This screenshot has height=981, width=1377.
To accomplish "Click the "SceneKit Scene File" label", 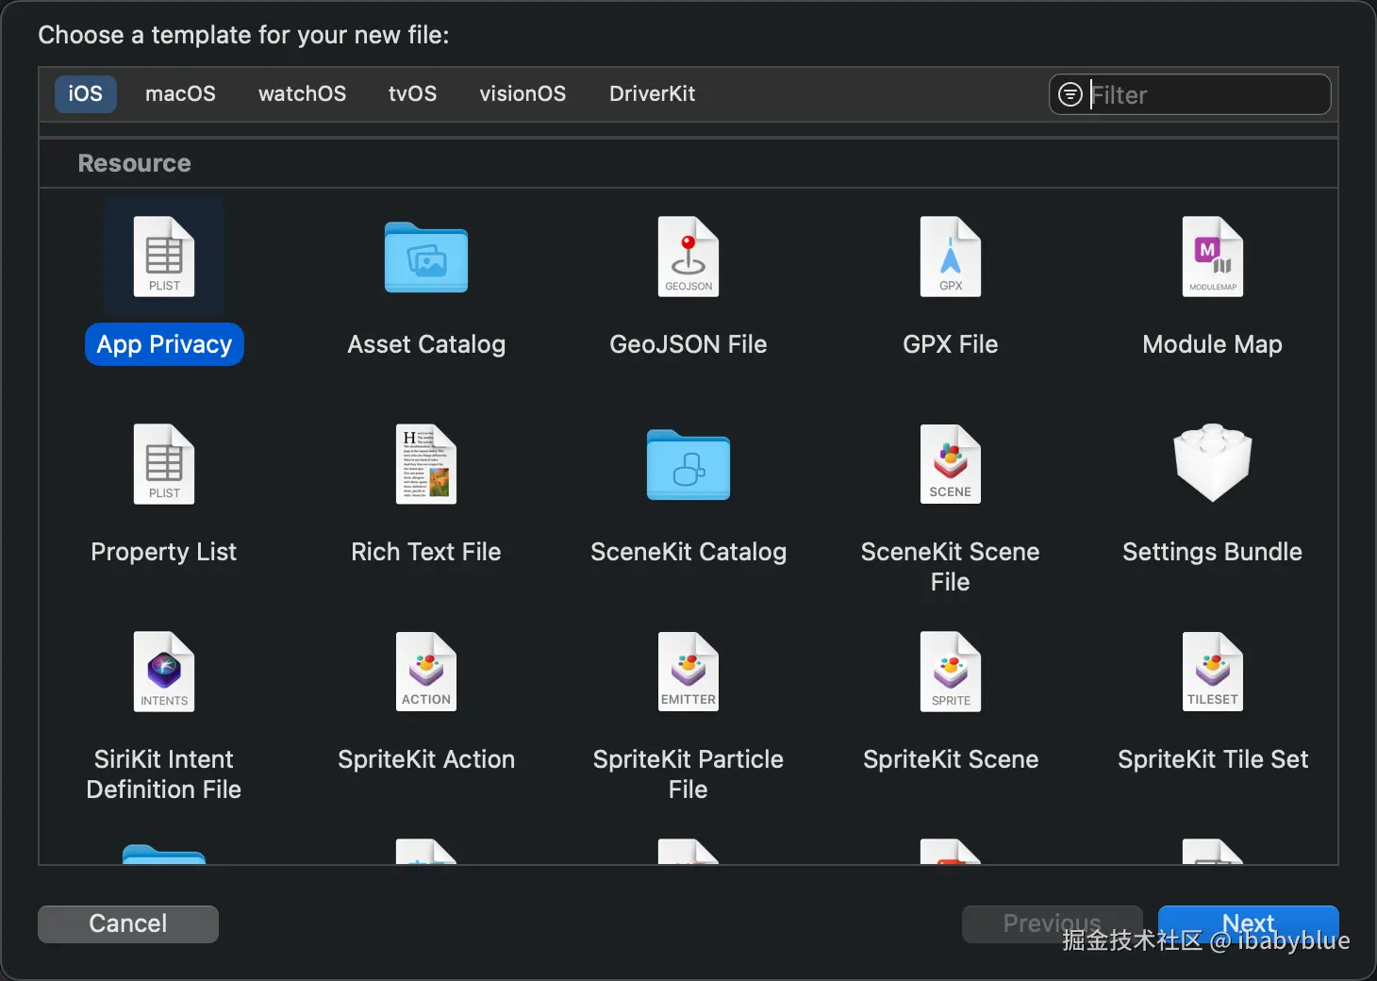I will pos(951,567).
